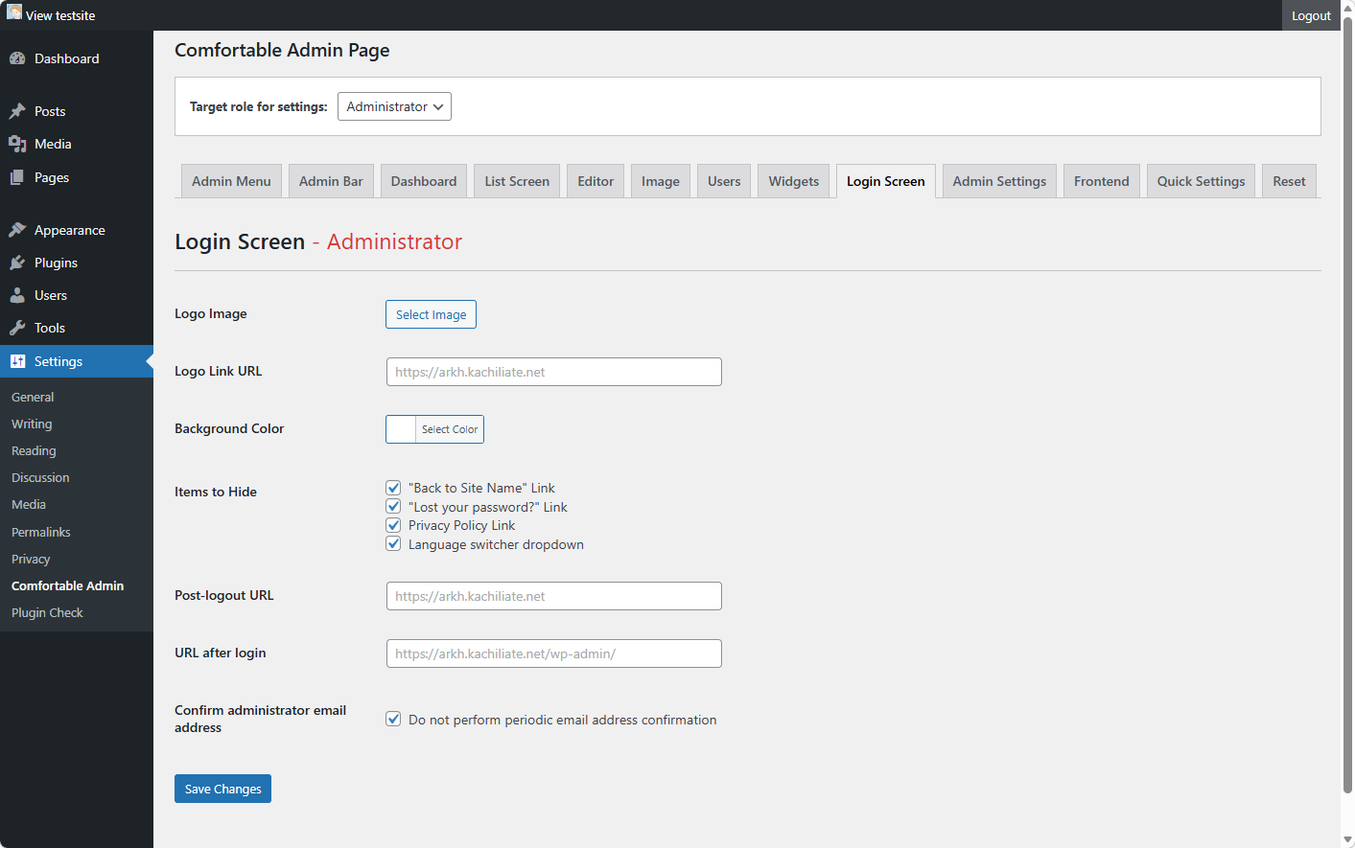Open the View testsite link

point(60,15)
